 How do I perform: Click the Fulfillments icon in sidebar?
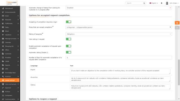coord(3,24)
